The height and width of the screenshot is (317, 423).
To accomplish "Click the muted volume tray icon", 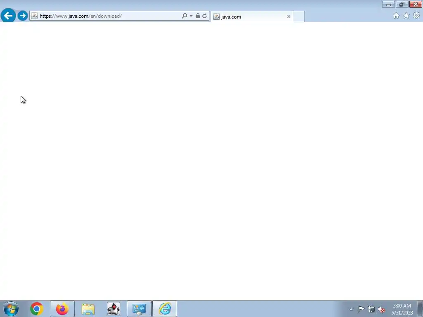I will pos(381,309).
